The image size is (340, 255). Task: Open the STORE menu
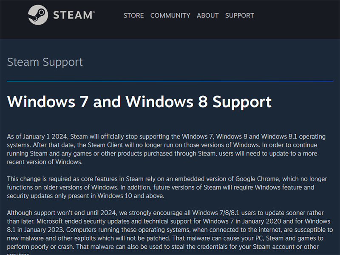coord(133,15)
